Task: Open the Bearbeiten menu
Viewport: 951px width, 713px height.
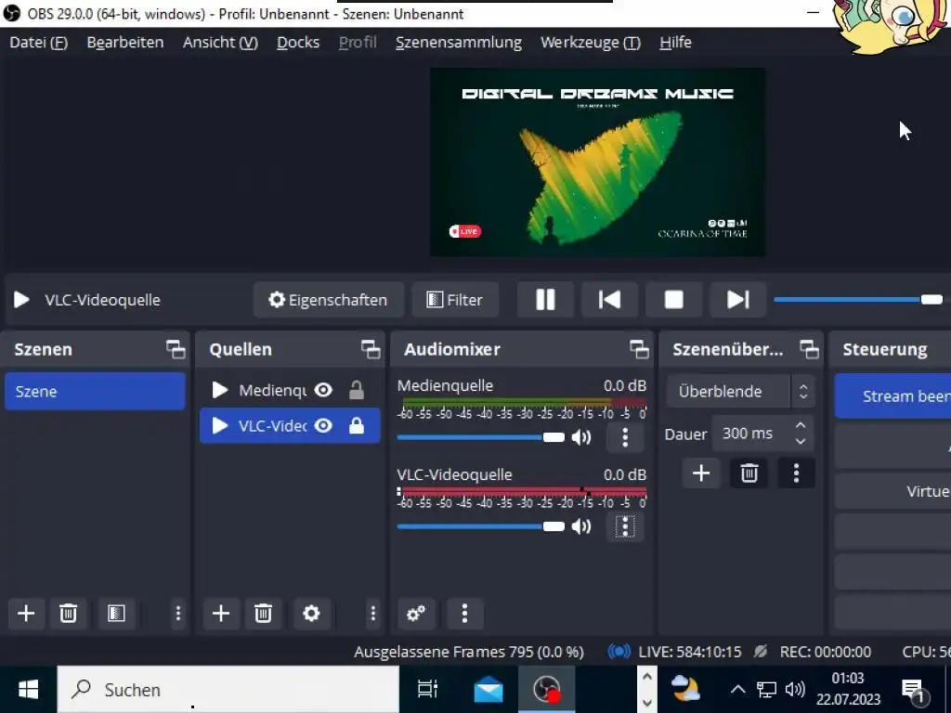Action: 125,43
